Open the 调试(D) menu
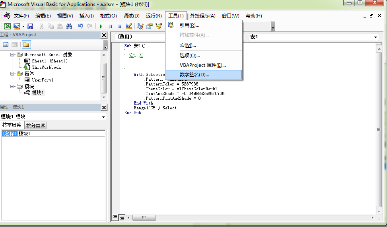The width and height of the screenshot is (387, 227). [x=131, y=16]
